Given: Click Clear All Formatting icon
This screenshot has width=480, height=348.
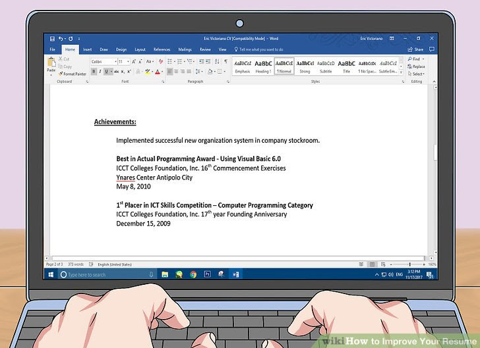Looking at the screenshot, I should [161, 62].
